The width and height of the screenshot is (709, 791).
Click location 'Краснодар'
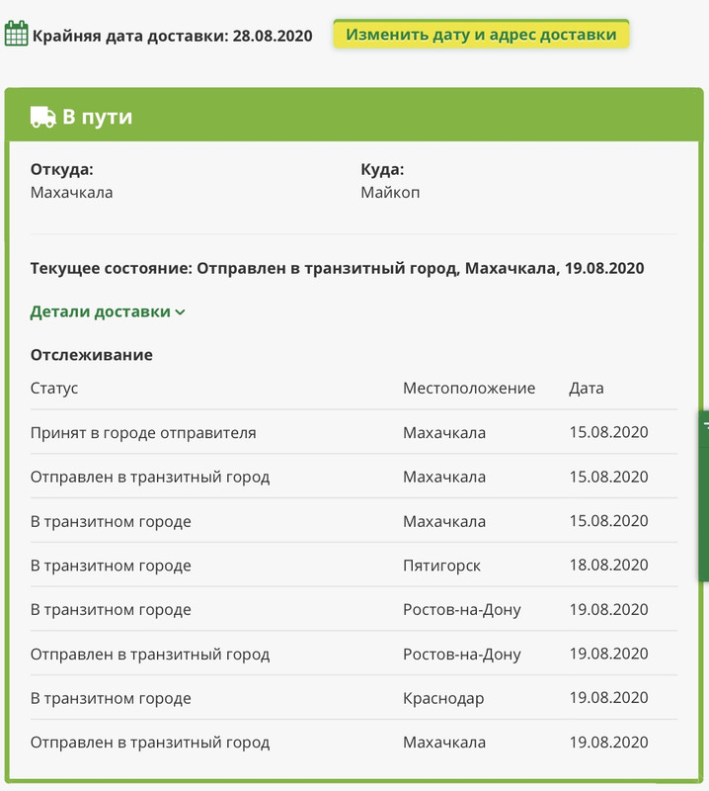pyautogui.click(x=443, y=699)
